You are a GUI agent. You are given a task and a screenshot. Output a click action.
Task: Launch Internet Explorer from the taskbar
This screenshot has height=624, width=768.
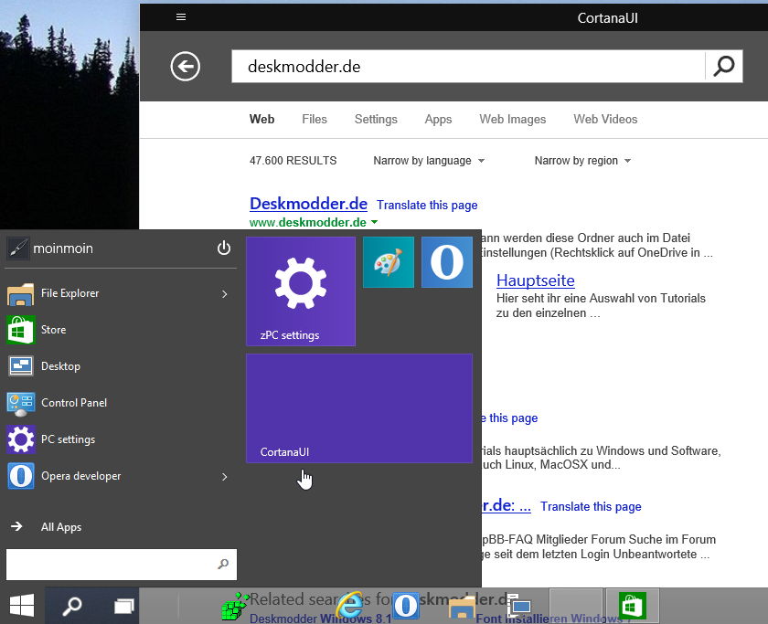tap(349, 606)
